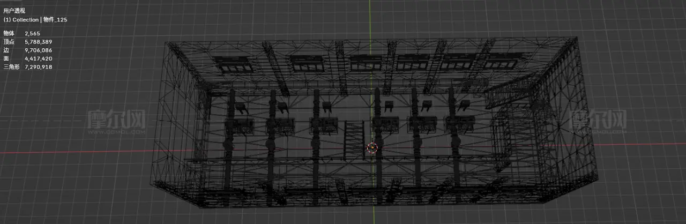Select the leftmost ceiling window panel
Viewport: 686px width, 224px height.
coord(235,64)
